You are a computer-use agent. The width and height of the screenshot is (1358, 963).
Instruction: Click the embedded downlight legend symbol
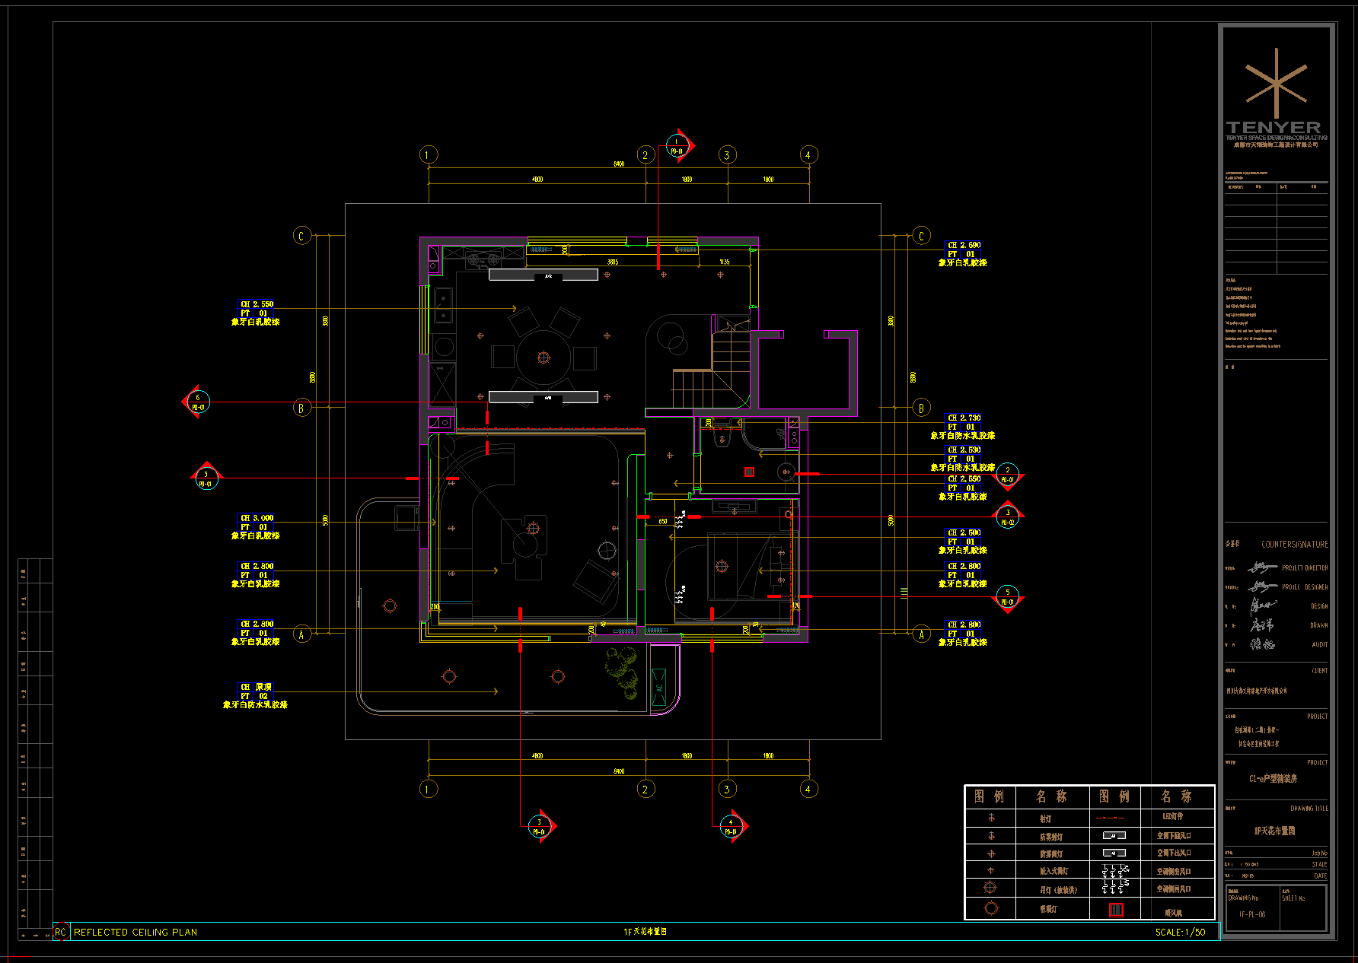point(991,870)
